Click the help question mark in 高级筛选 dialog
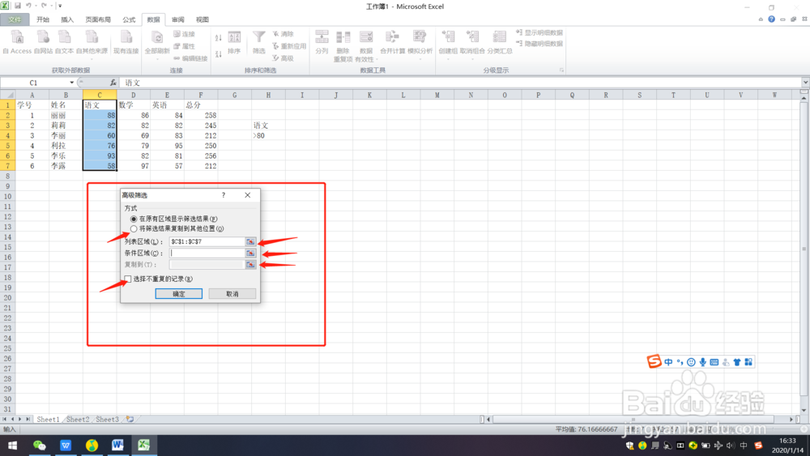Viewport: 810px width, 456px height. click(x=224, y=195)
